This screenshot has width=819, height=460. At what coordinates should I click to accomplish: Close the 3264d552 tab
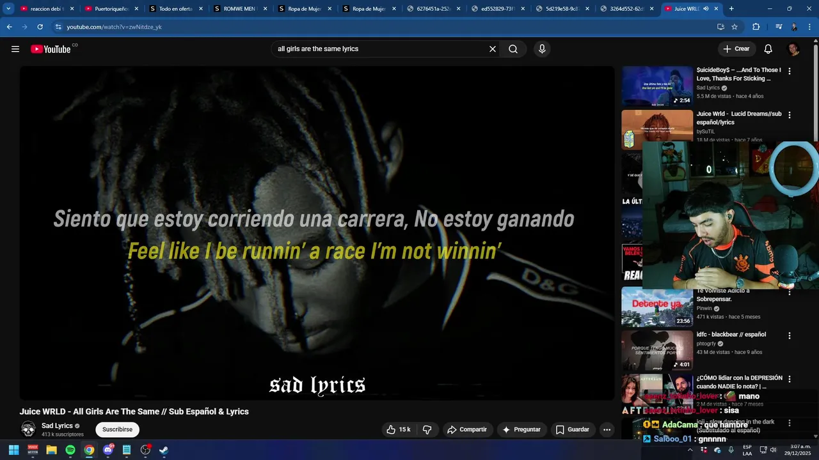tap(651, 9)
